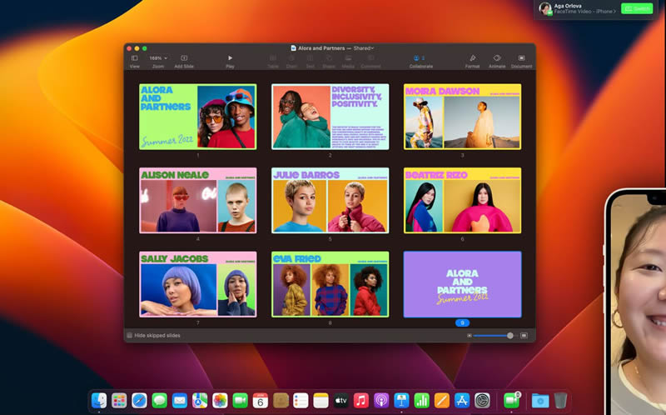The width and height of the screenshot is (666, 415).
Task: Open the 168% Zoom dropdown
Action: coord(158,58)
